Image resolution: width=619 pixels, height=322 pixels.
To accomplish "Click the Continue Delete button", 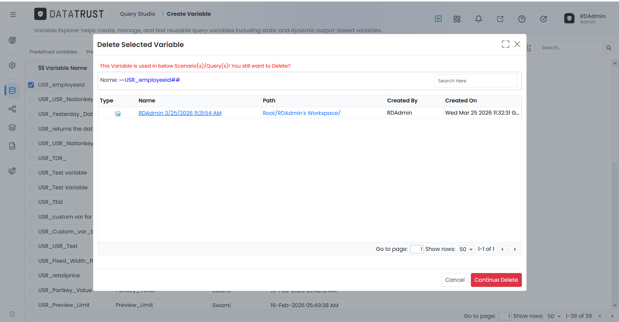I will (x=496, y=280).
